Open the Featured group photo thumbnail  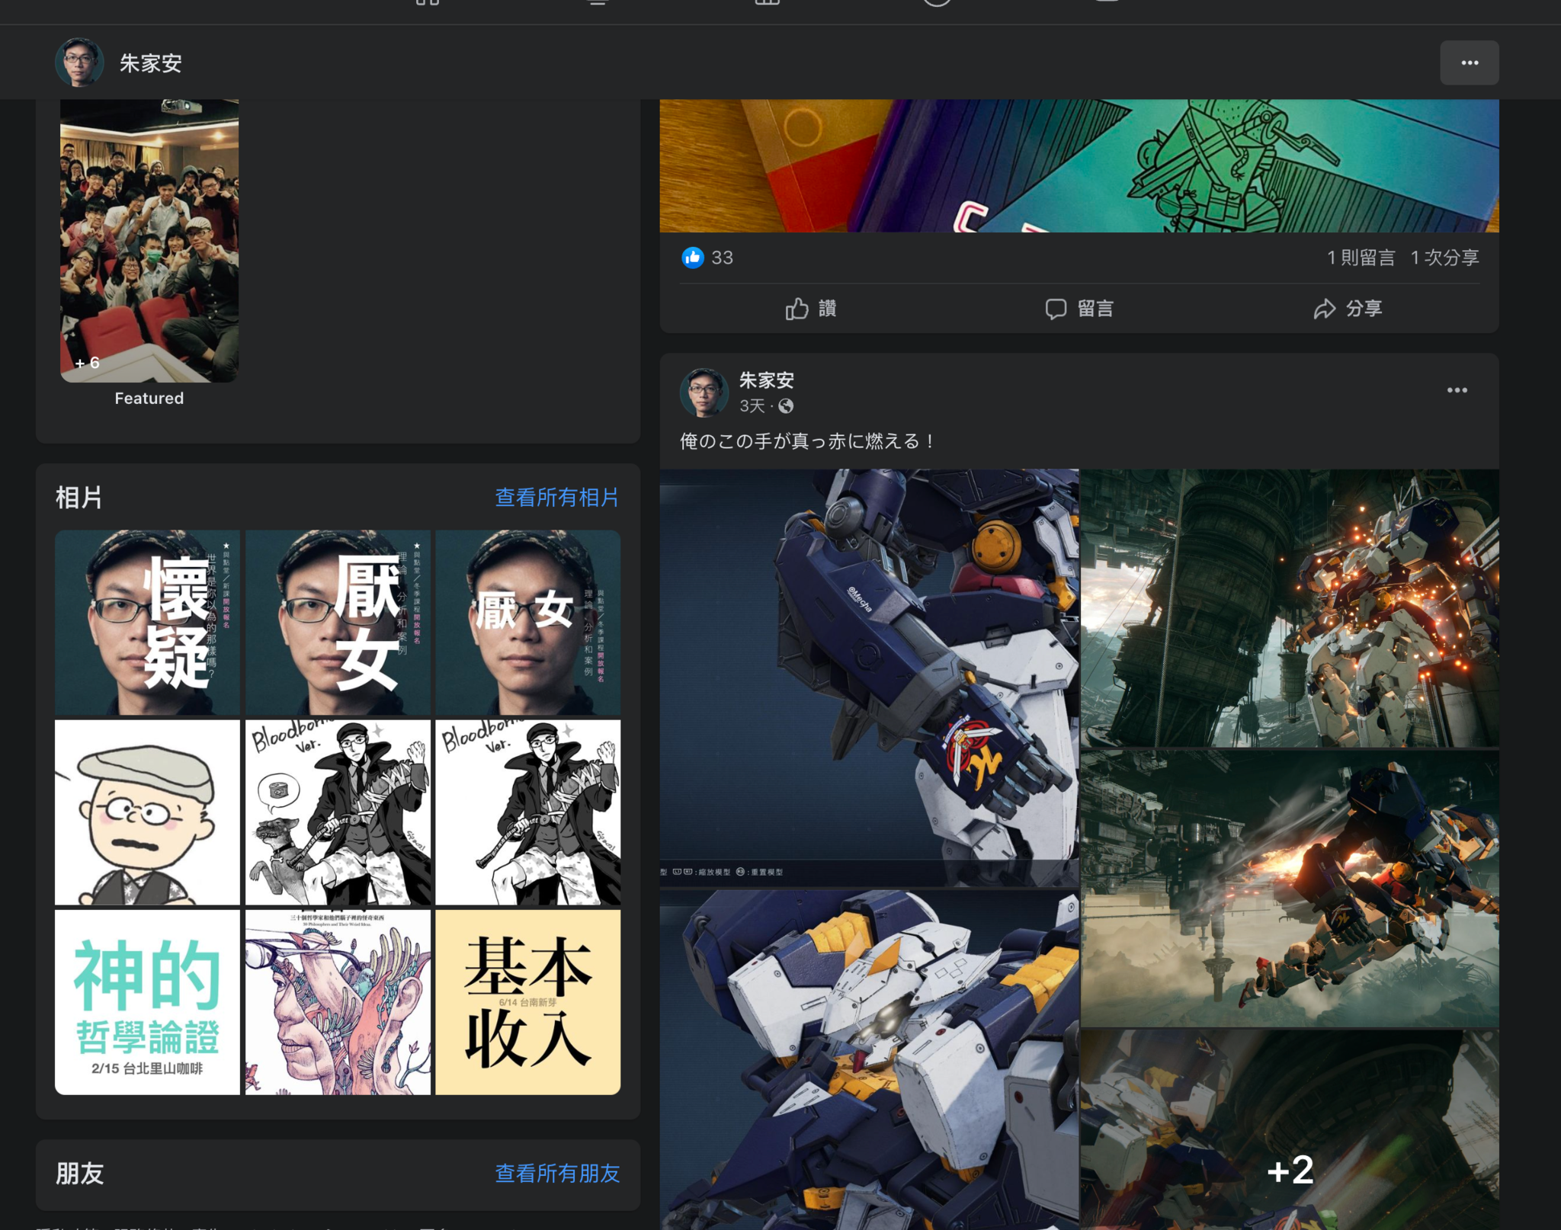[149, 240]
